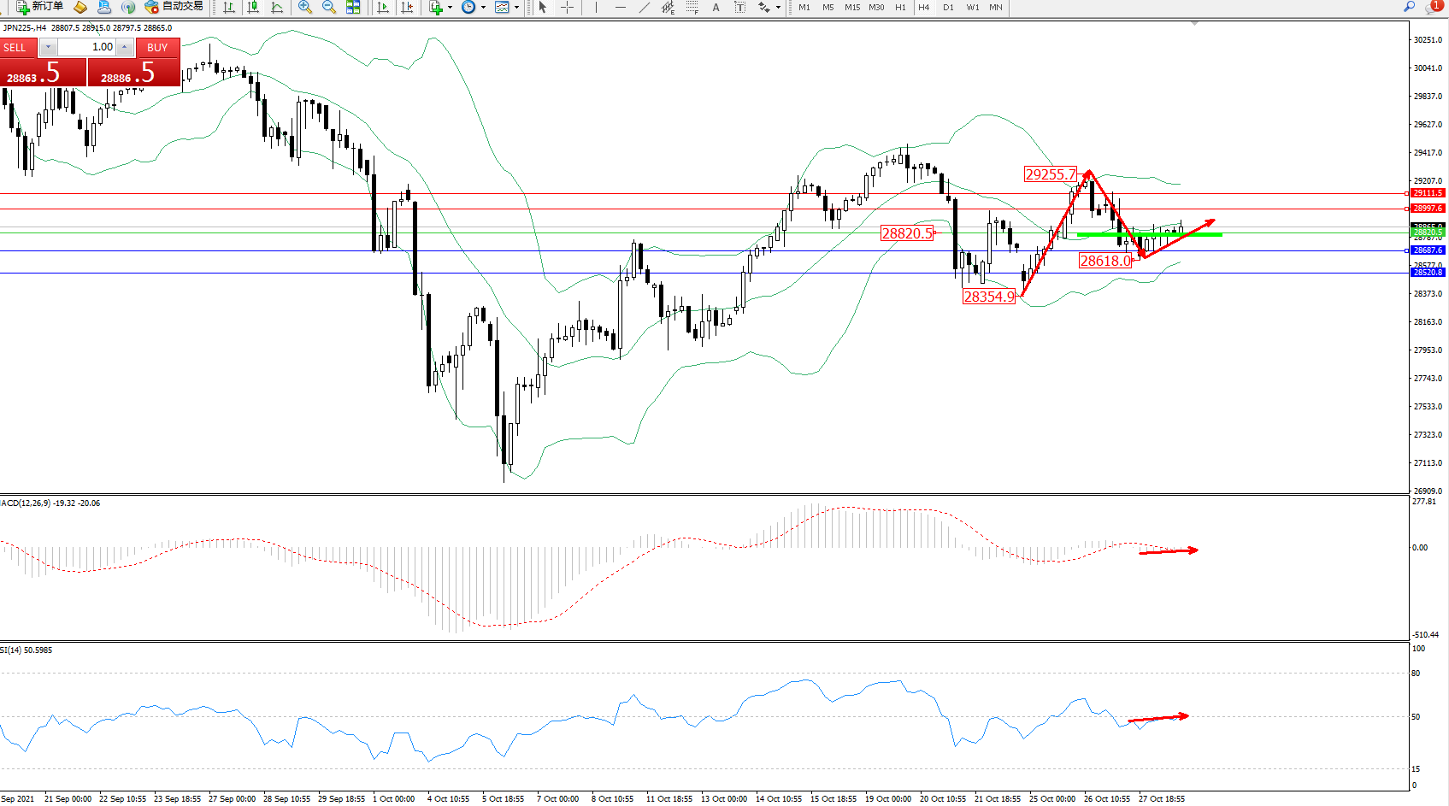Select the vertical line drawing tool
The height and width of the screenshot is (806, 1449).
tap(597, 7)
